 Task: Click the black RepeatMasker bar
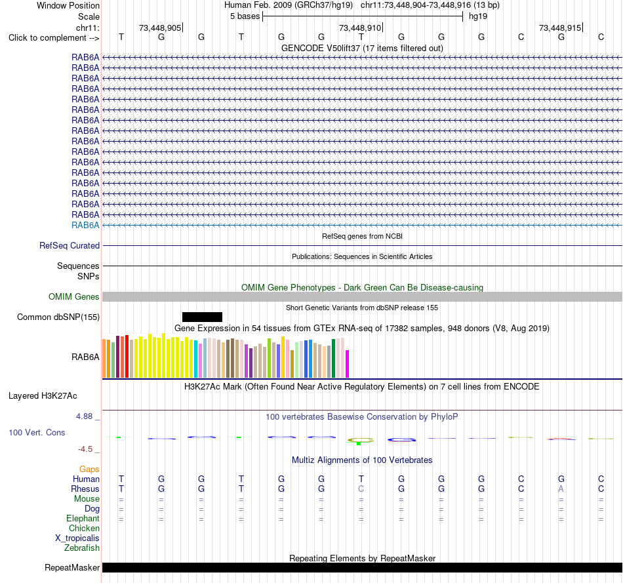362,567
